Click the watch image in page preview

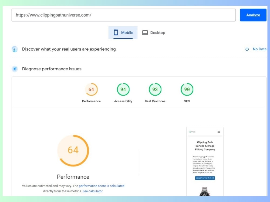205,192
